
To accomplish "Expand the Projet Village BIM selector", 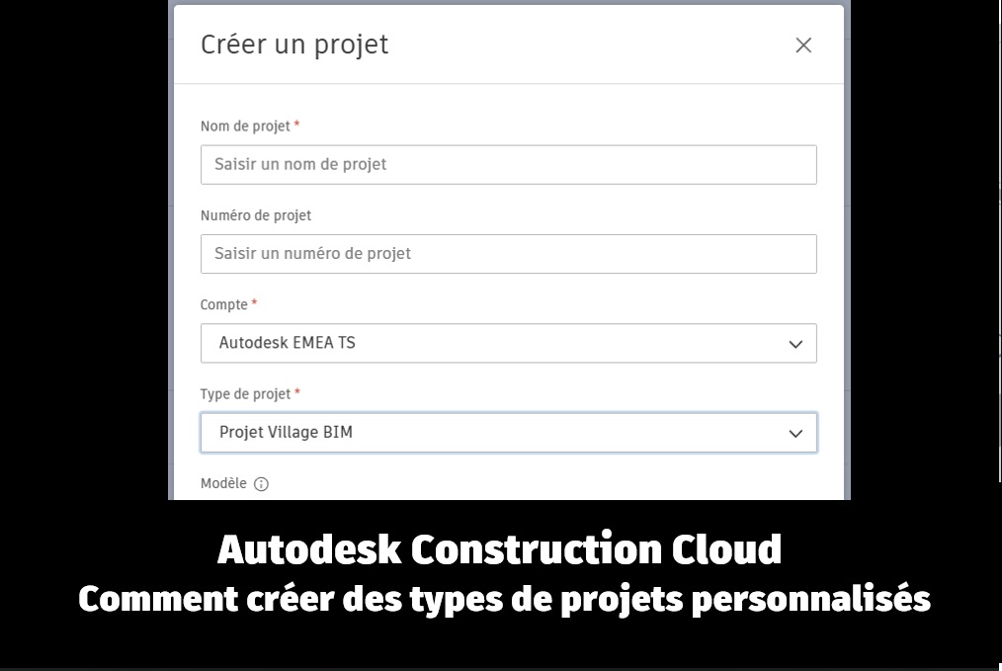I will [x=509, y=432].
